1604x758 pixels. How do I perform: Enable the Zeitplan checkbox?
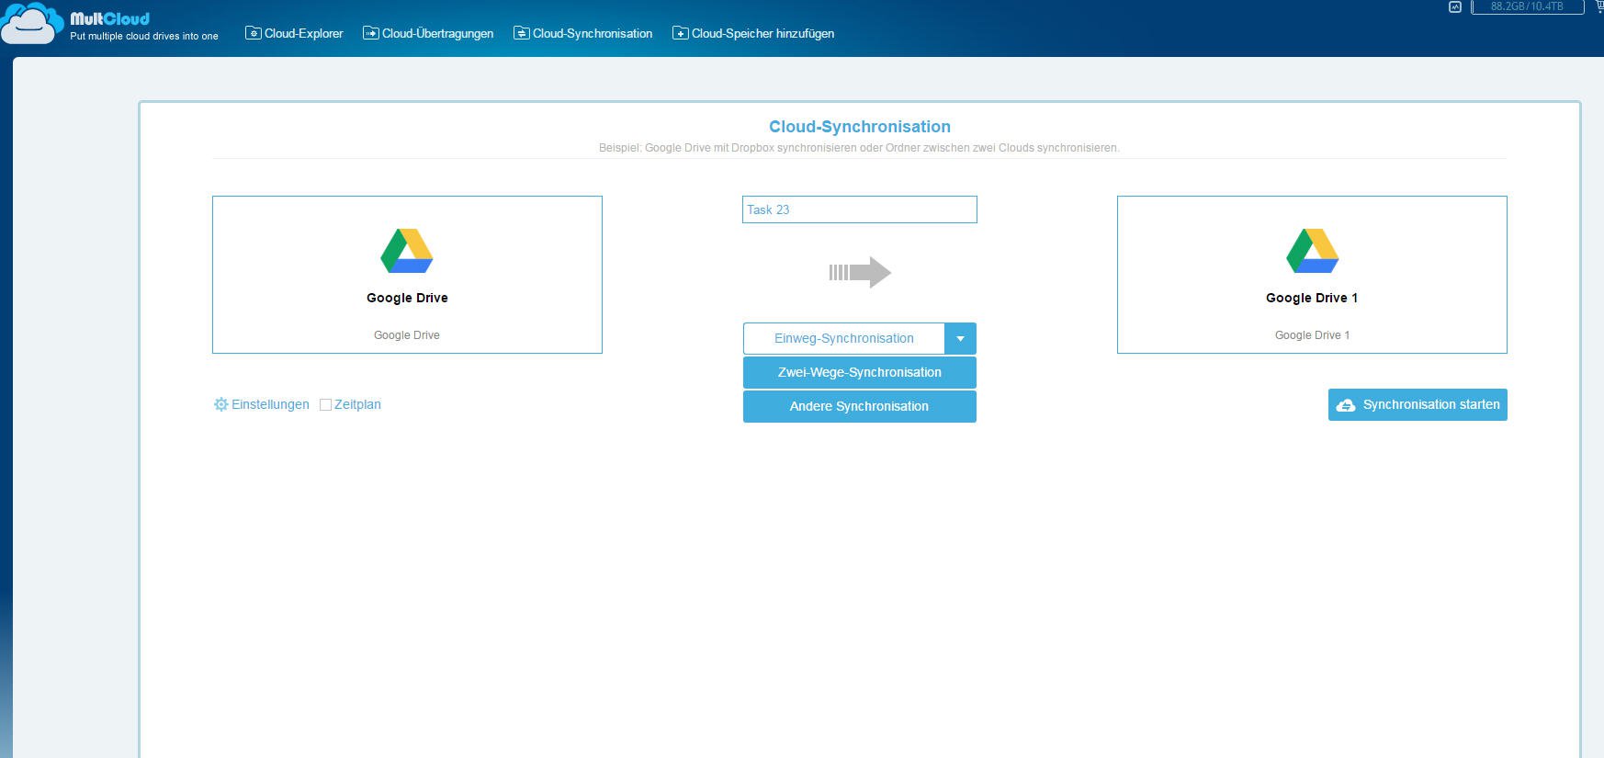click(325, 404)
